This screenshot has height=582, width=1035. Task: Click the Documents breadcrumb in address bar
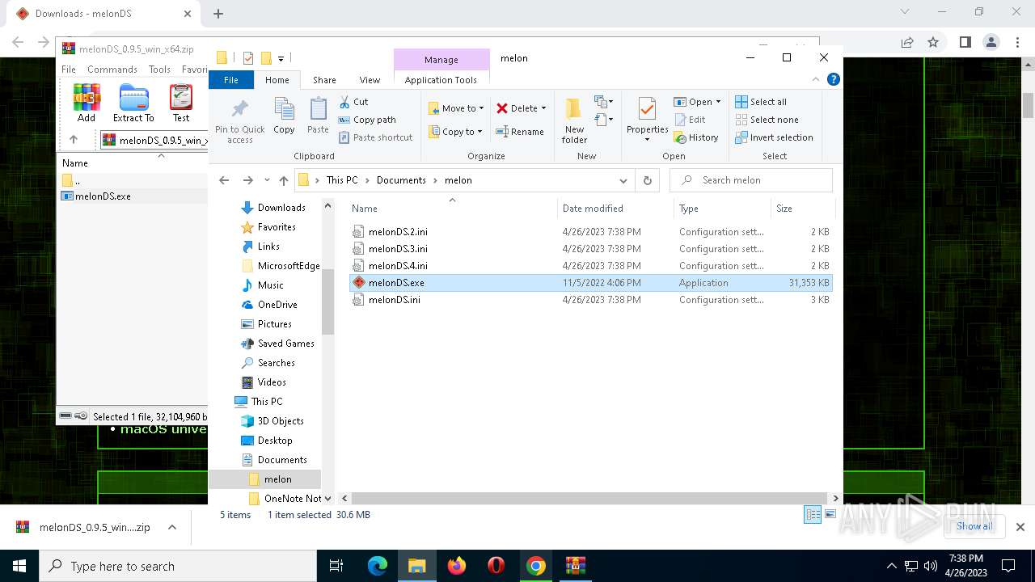401,180
